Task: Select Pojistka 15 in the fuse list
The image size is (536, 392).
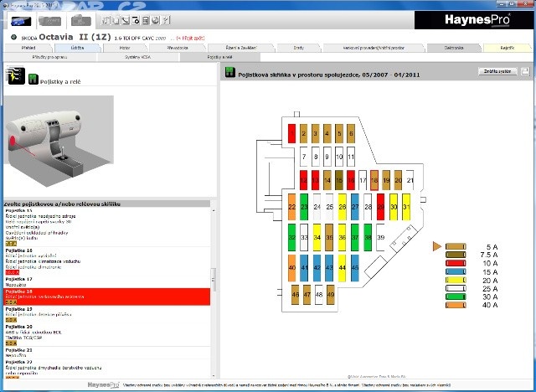Action: 107,227
